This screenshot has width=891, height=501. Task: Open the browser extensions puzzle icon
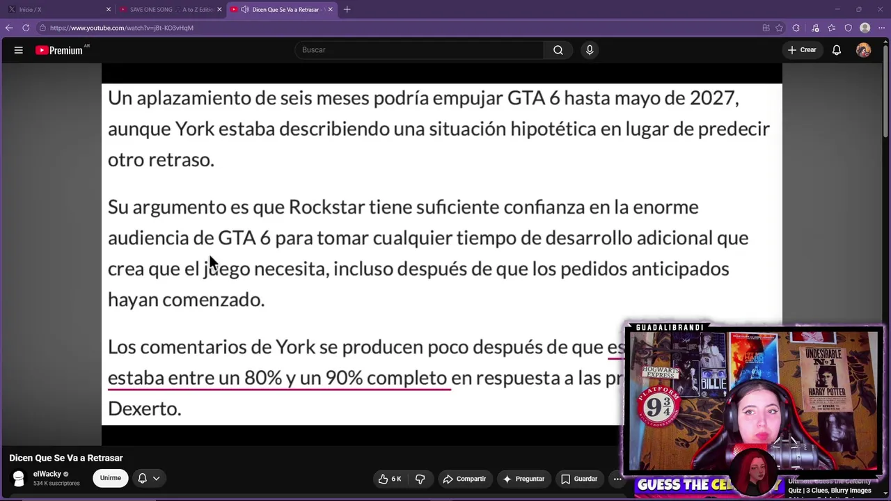pos(796,28)
